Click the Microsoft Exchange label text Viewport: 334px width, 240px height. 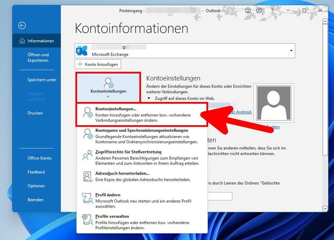110,54
